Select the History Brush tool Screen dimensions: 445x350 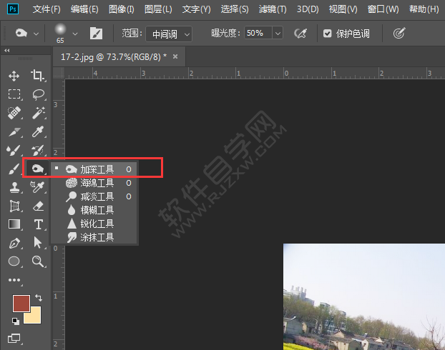pos(38,150)
